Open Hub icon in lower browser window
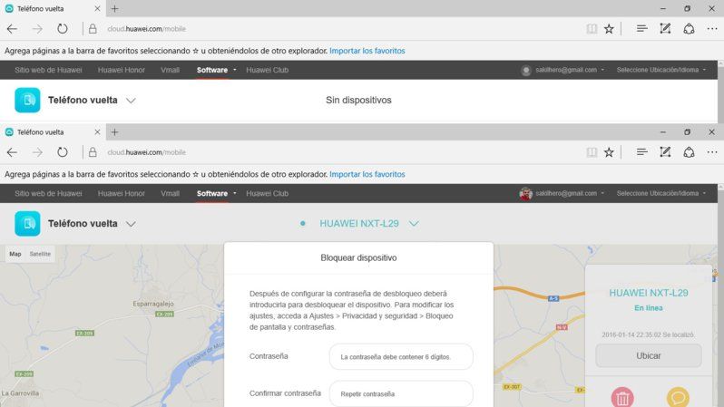This screenshot has width=724, height=407. pos(641,151)
